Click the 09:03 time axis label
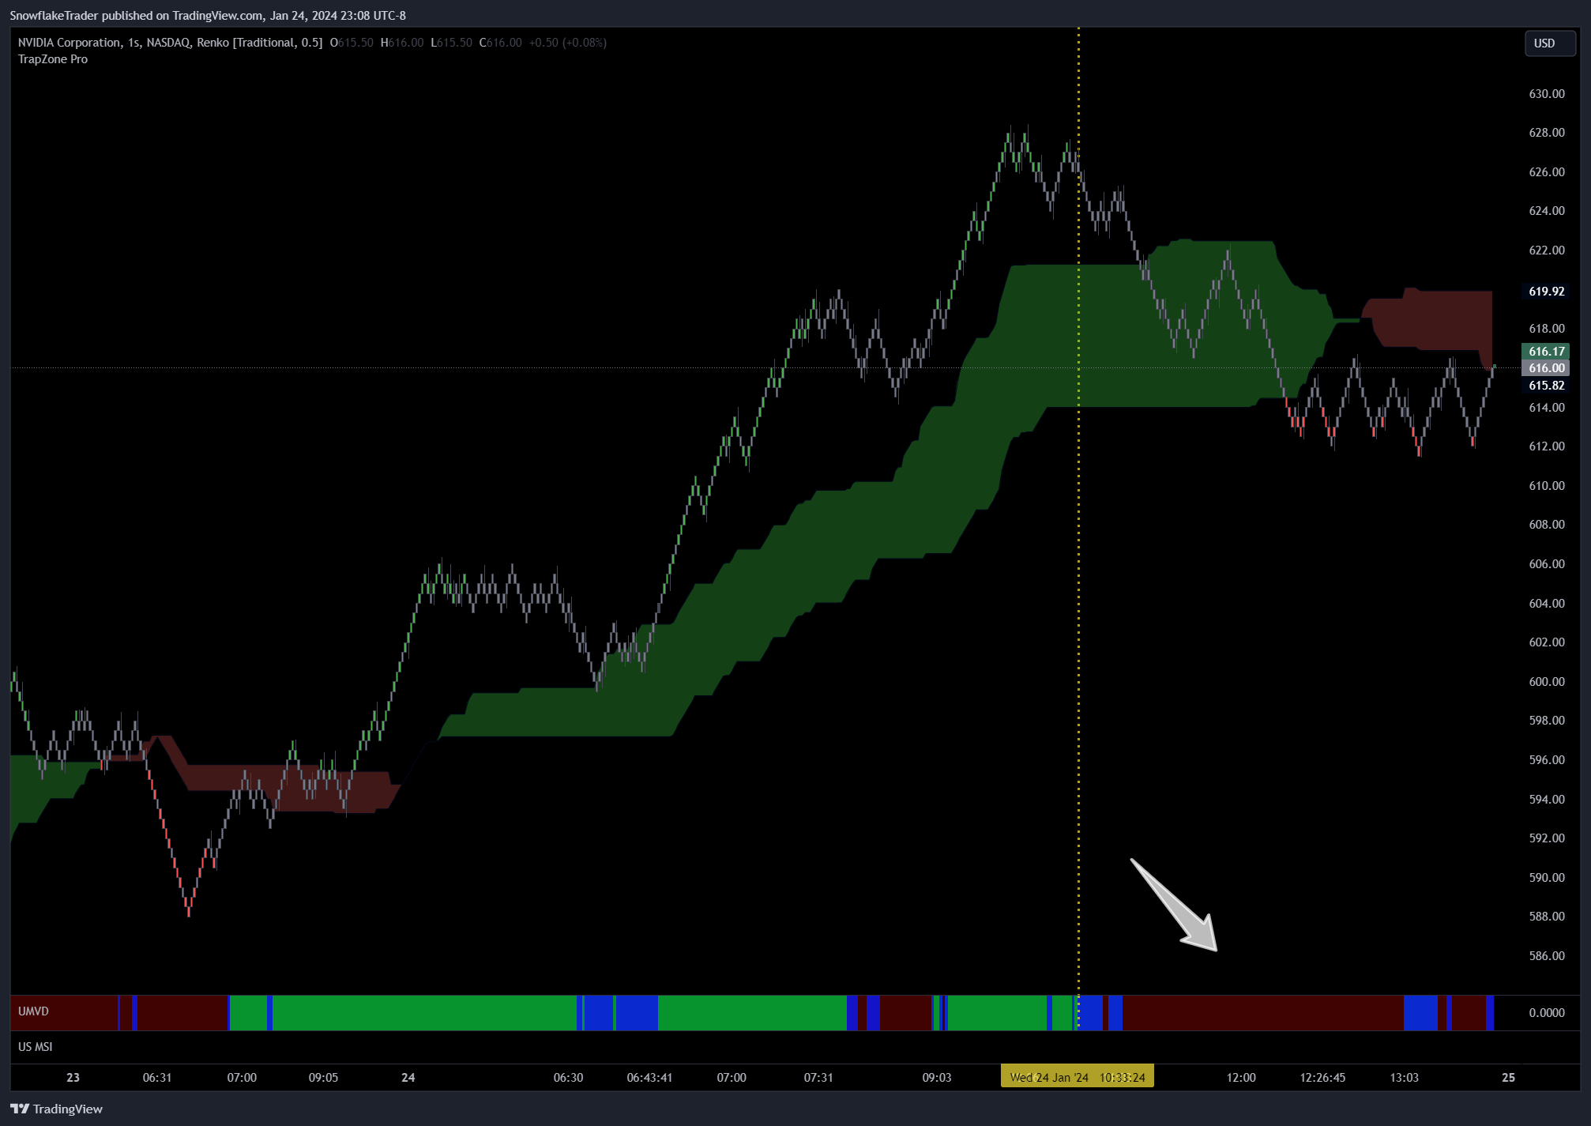Viewport: 1591px width, 1126px height. tap(937, 1078)
